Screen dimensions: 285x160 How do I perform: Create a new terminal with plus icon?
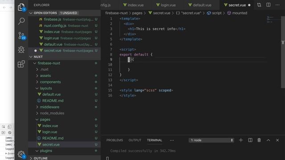tap(241, 140)
